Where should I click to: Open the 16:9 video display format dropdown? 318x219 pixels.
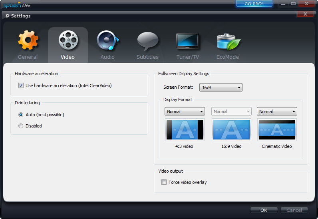[231, 111]
